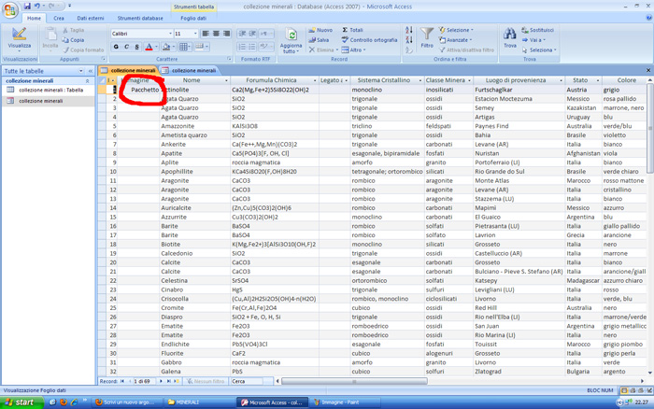Click Aggiorna tutto refresh button

coord(291,41)
